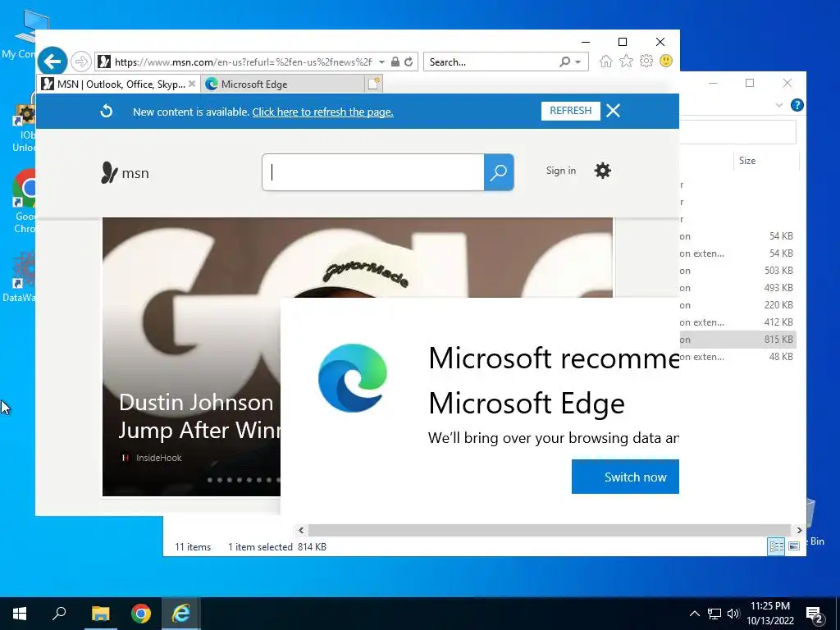840x630 pixels.
Task: Open MSN settings gear
Action: (603, 171)
